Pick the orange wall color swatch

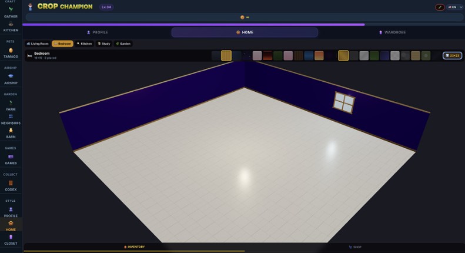pos(319,56)
